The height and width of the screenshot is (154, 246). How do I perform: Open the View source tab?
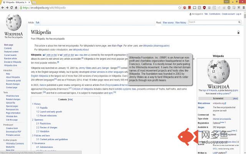pos(168,23)
